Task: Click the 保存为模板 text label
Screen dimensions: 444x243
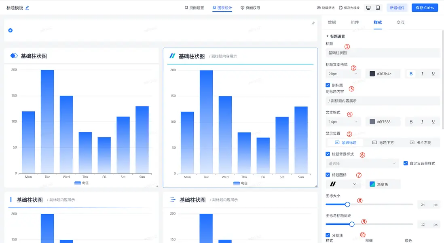Action: click(351, 8)
